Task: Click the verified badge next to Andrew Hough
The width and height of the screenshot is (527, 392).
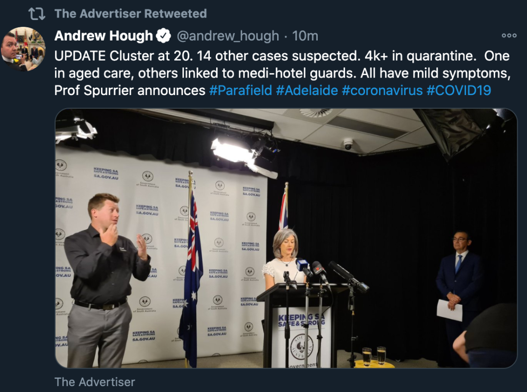Action: tap(163, 36)
